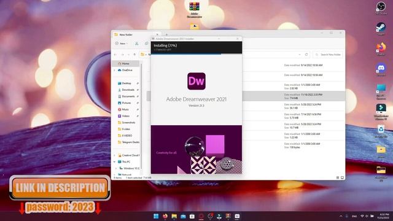Click the Windows Start button
Image resolution: width=393 pixels, height=221 pixels.
[x=156, y=216]
